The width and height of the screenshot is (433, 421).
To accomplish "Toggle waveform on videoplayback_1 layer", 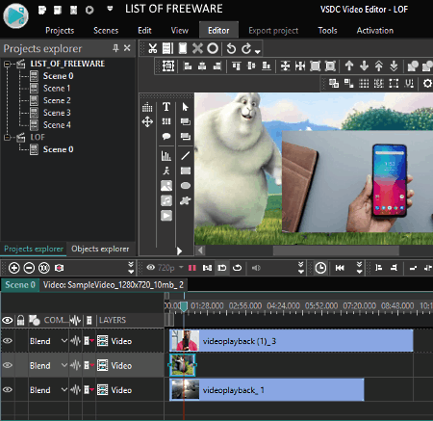I will 75,390.
